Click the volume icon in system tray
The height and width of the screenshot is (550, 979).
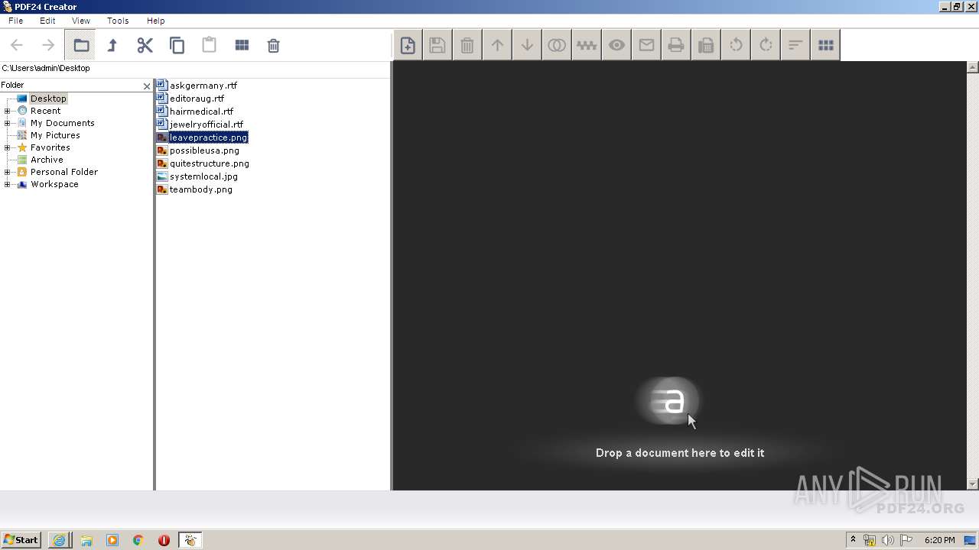coord(888,540)
